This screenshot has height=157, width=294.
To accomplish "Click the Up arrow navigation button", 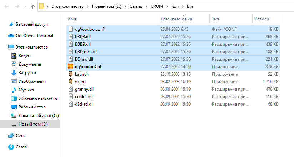I will pos(32,6).
